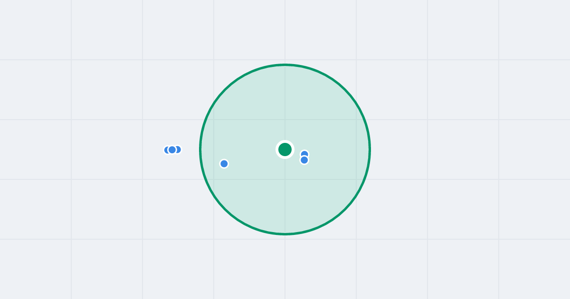
Task: Click the shaded area directly below the center marker
Action: 285,195
